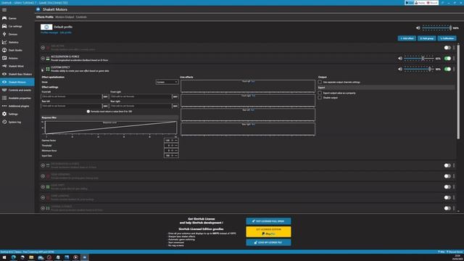This screenshot has height=261, width=464.
Task: Expand the bottom-most effect row
Action: pos(43,208)
